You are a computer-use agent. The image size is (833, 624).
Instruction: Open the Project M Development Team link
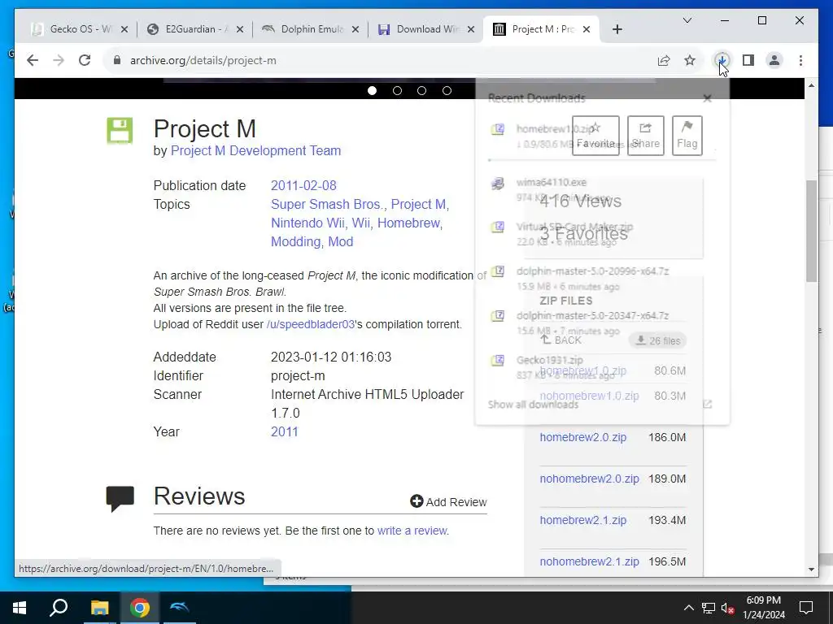[x=255, y=150]
